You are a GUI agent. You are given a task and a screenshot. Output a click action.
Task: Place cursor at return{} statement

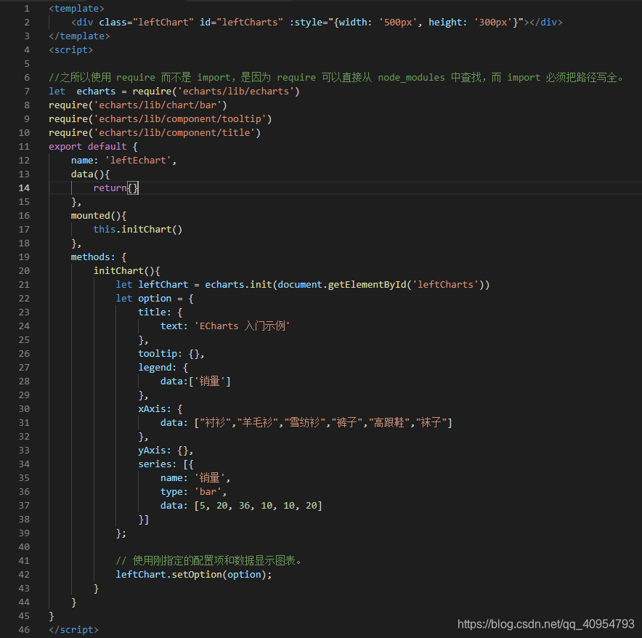click(116, 188)
